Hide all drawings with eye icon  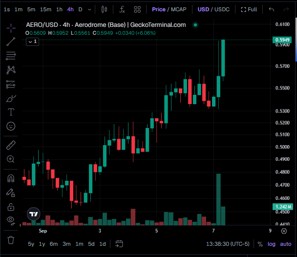click(11, 220)
